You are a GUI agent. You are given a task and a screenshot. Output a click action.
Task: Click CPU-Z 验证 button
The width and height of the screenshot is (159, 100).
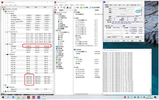(x=132, y=41)
